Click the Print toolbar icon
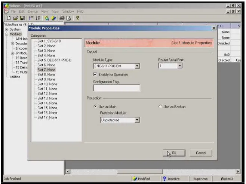 (x=62, y=18)
